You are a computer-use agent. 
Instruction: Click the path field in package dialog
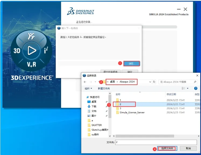coord(90,64)
